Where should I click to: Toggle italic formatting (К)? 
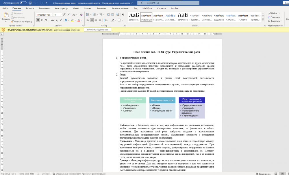(x=42, y=20)
